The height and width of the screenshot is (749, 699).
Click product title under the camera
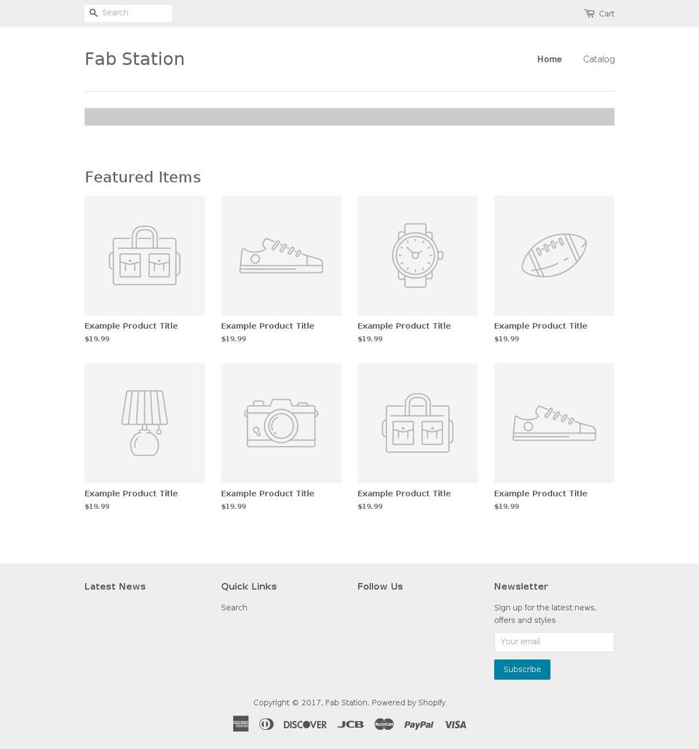(267, 494)
